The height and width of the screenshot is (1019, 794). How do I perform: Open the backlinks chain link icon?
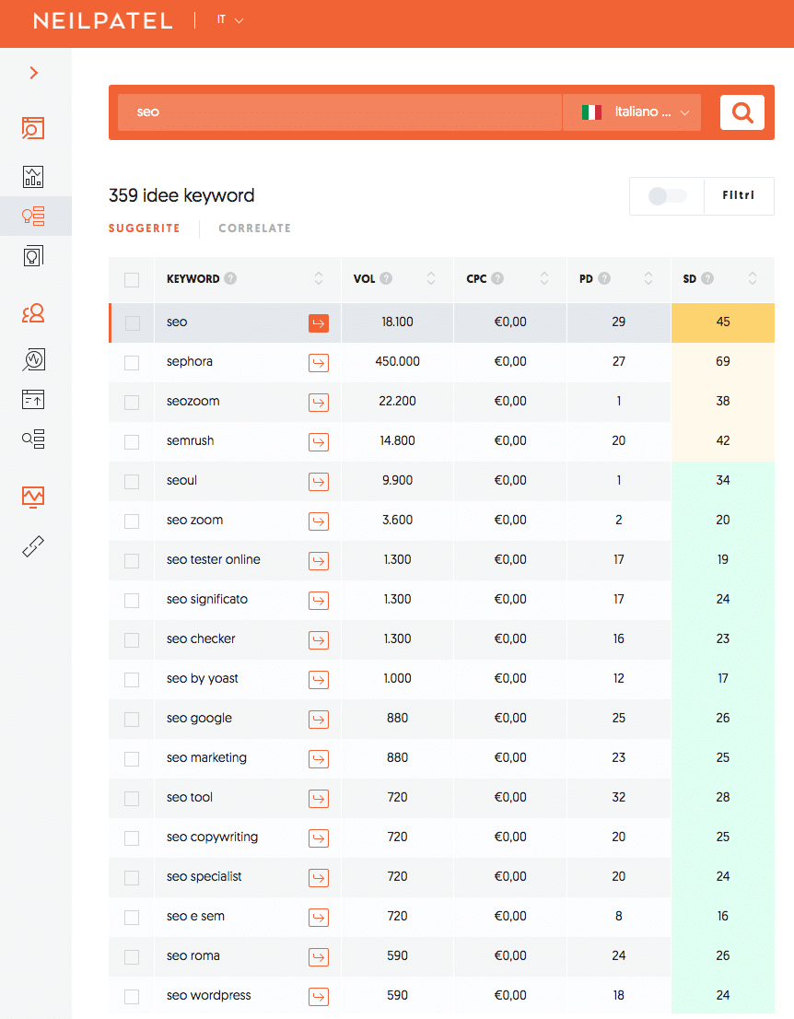[33, 546]
